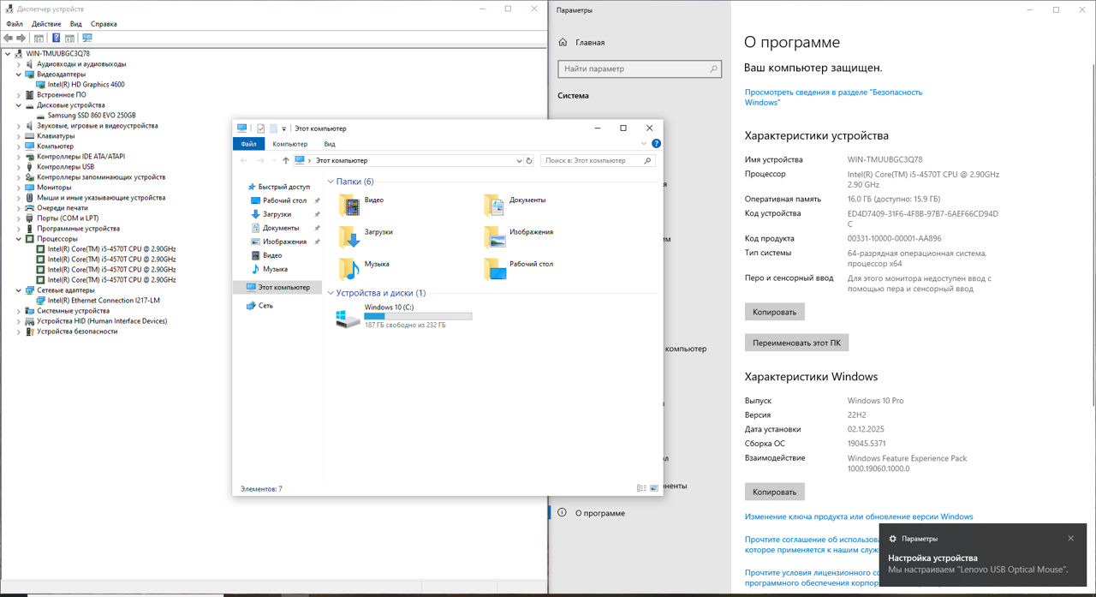The width and height of the screenshot is (1096, 597).
Task: Click the blue help icon in Device Manager toolbar
Action: (57, 39)
